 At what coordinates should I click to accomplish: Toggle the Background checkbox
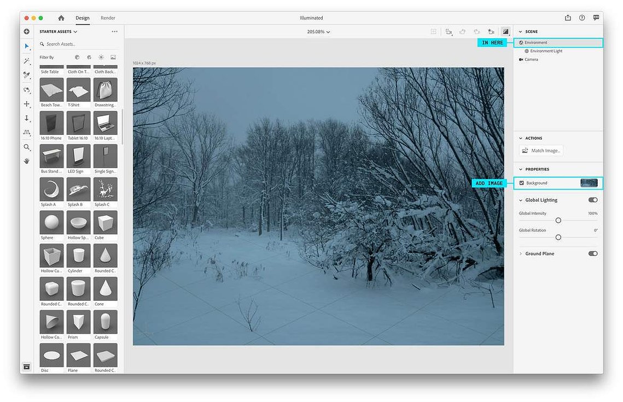pyautogui.click(x=522, y=183)
